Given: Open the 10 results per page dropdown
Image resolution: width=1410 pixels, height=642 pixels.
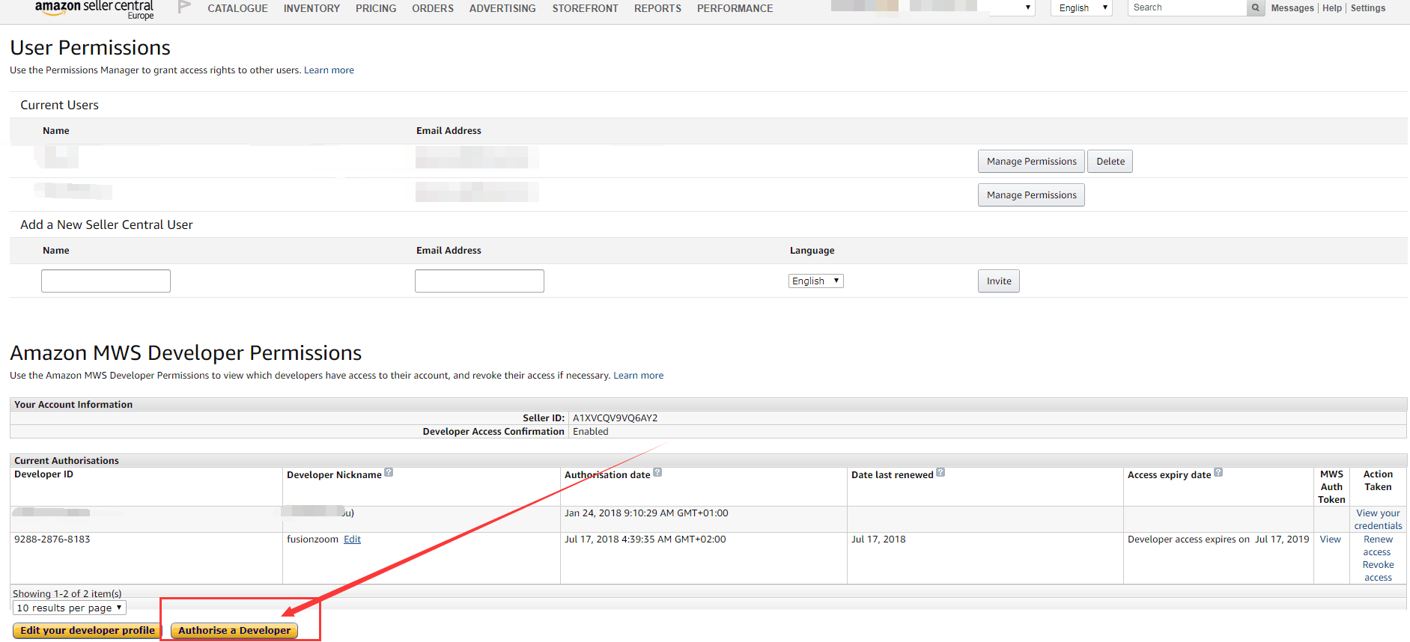Looking at the screenshot, I should (69, 608).
